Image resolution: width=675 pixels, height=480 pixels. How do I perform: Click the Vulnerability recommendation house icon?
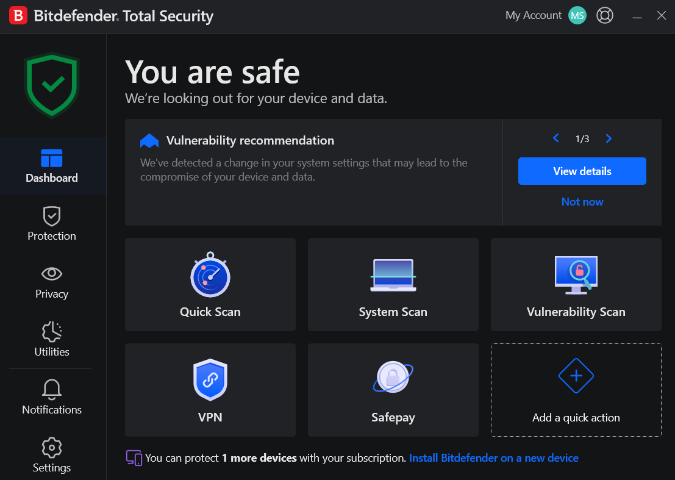coord(149,141)
